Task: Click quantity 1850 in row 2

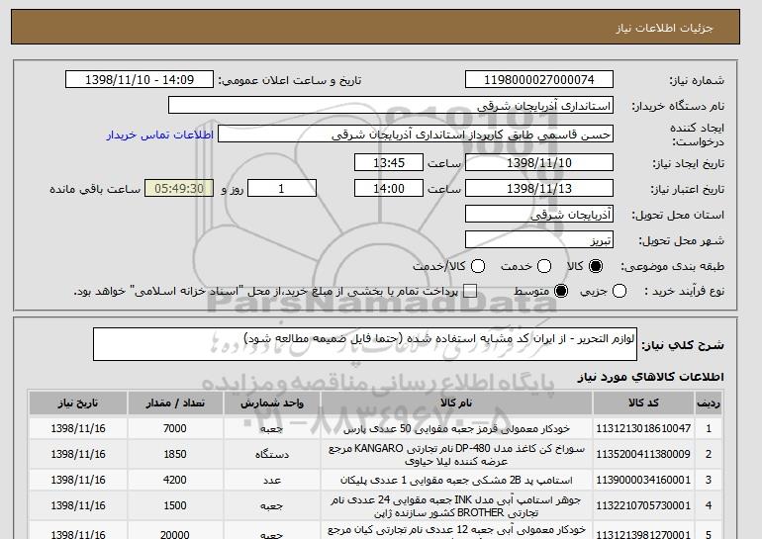Action: click(x=175, y=454)
